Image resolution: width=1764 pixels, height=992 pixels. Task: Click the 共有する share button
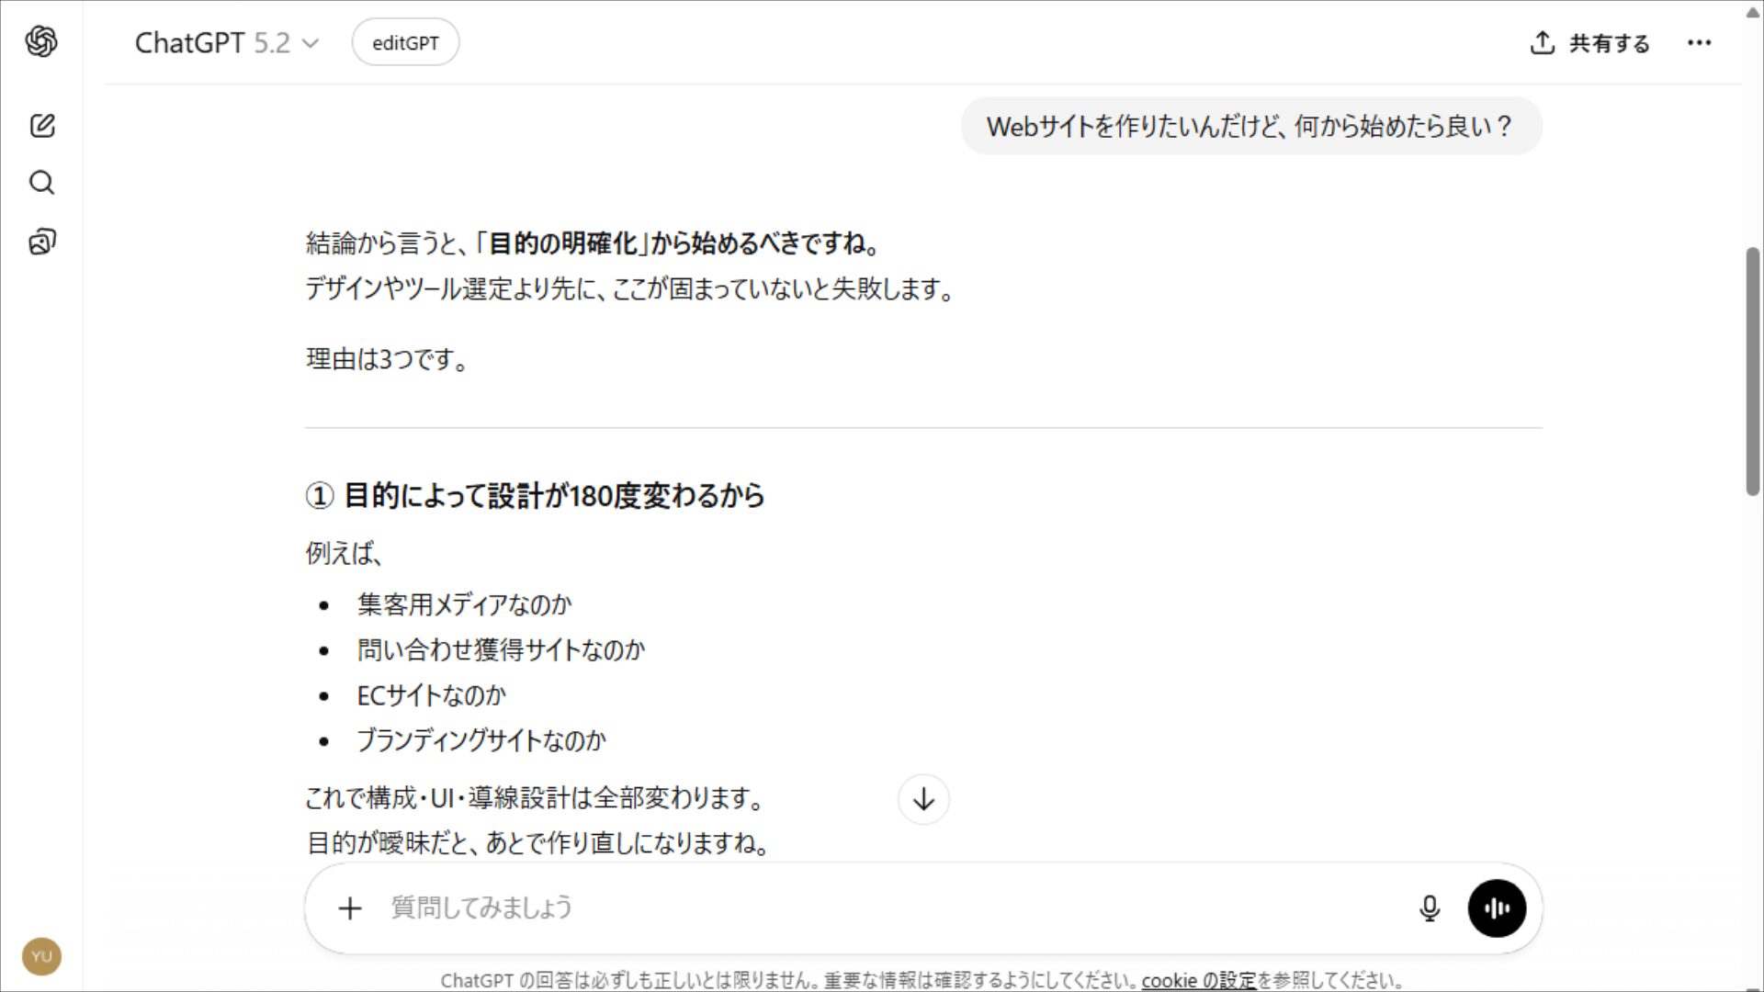(1607, 43)
